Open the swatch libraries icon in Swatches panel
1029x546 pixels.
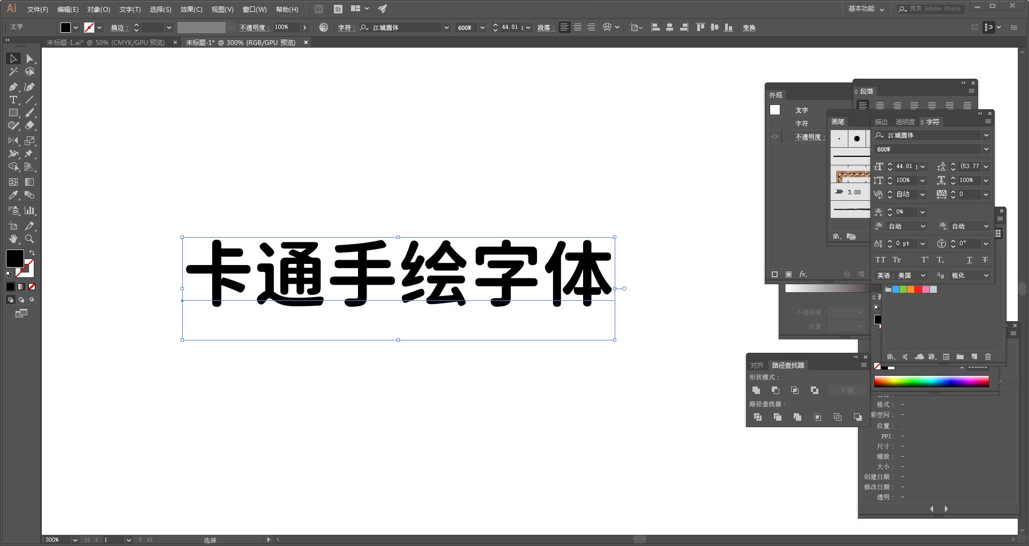[891, 357]
